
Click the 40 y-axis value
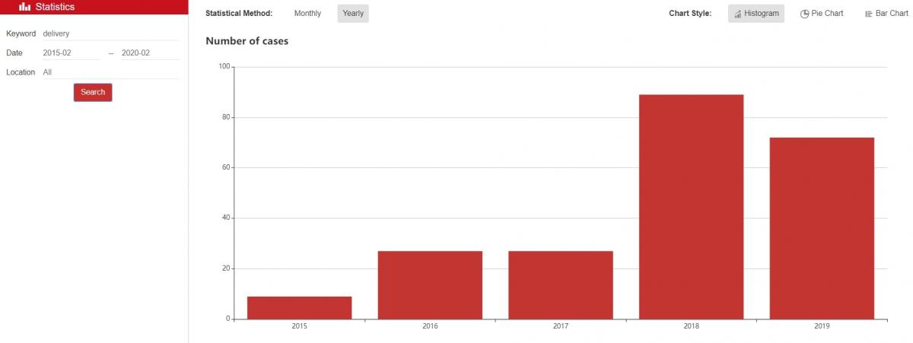point(226,218)
